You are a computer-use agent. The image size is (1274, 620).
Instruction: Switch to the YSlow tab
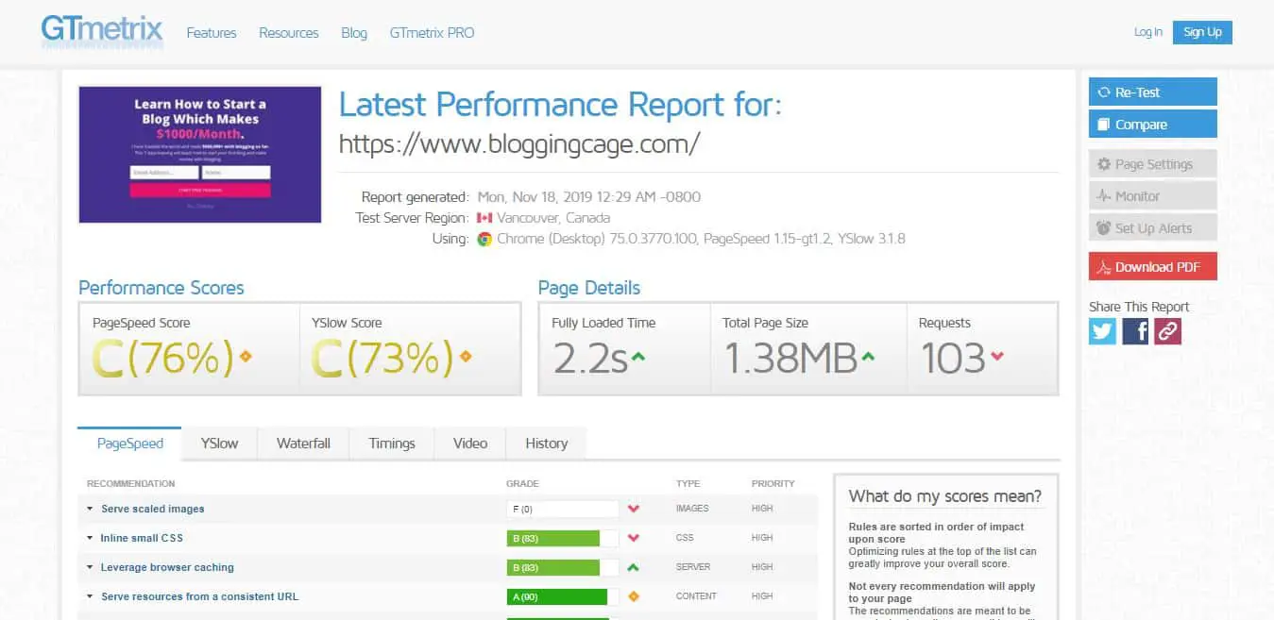click(x=219, y=443)
